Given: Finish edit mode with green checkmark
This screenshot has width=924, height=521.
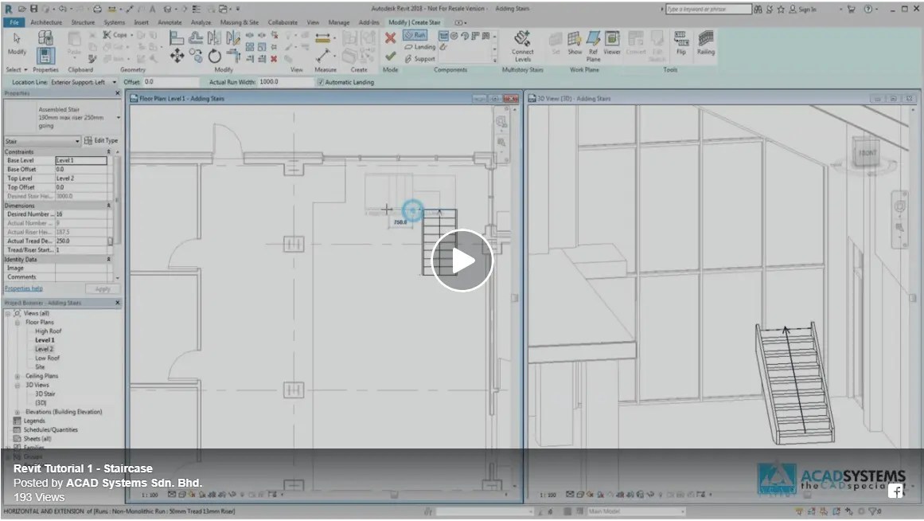Looking at the screenshot, I should [390, 56].
